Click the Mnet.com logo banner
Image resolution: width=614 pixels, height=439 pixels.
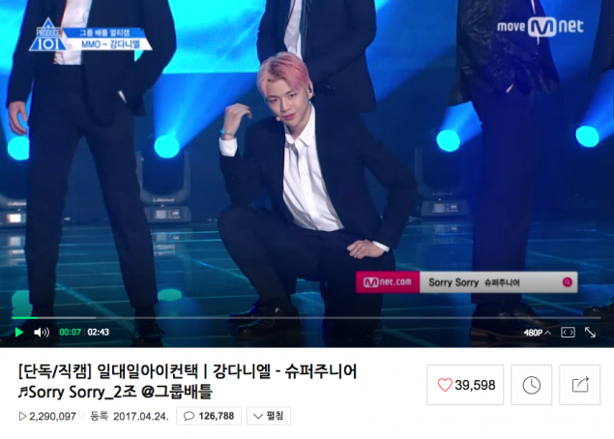tap(388, 282)
